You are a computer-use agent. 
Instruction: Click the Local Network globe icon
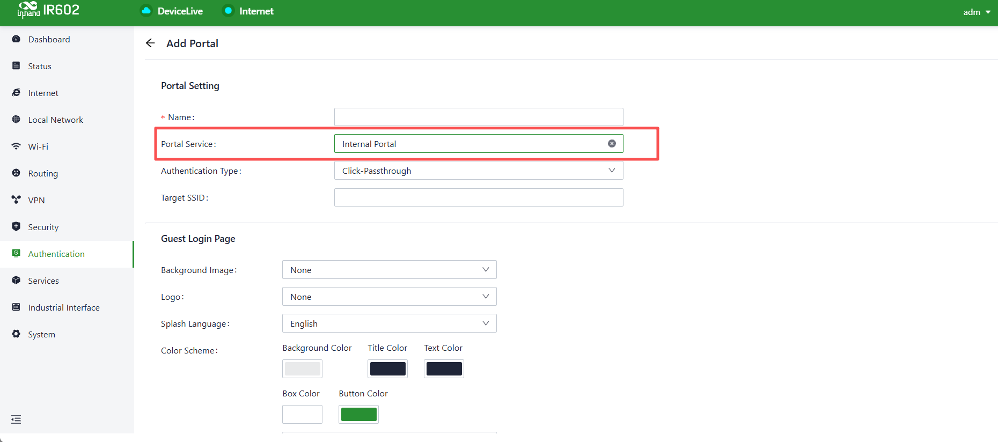(x=16, y=120)
